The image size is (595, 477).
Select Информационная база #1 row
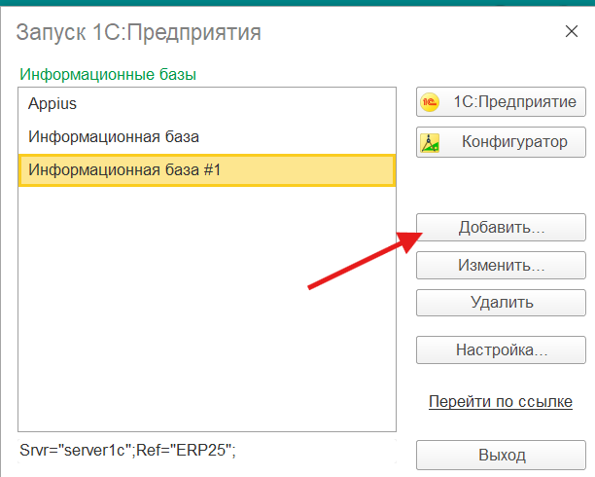pos(207,170)
